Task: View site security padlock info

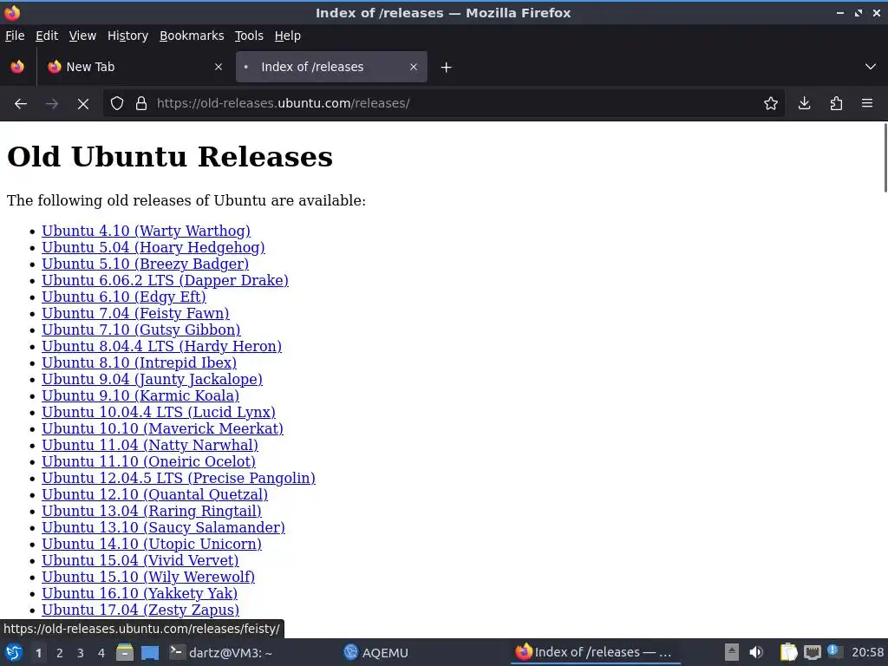Action: coord(141,104)
